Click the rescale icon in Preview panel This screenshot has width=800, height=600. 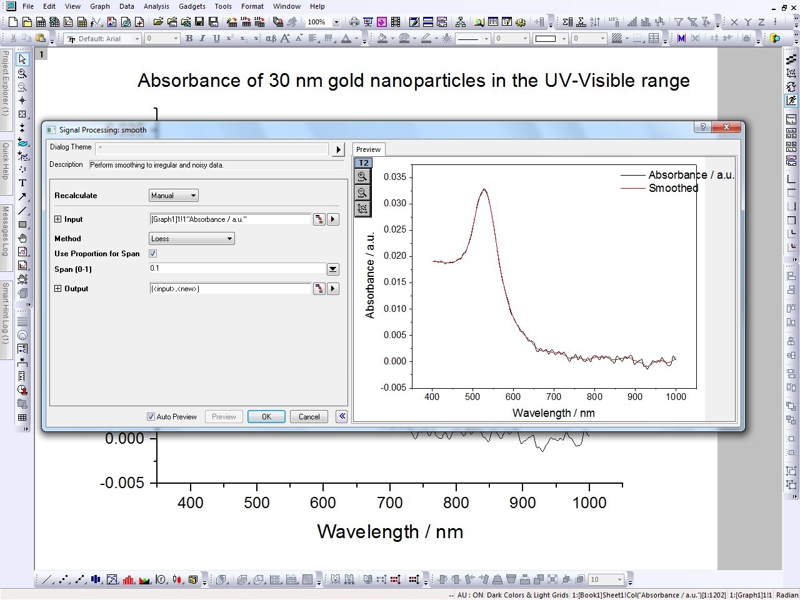(362, 209)
